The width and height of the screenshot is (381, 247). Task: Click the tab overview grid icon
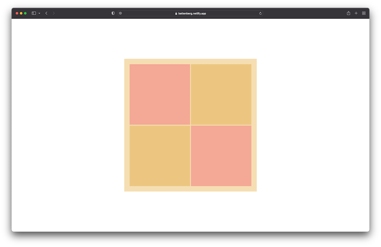click(364, 13)
